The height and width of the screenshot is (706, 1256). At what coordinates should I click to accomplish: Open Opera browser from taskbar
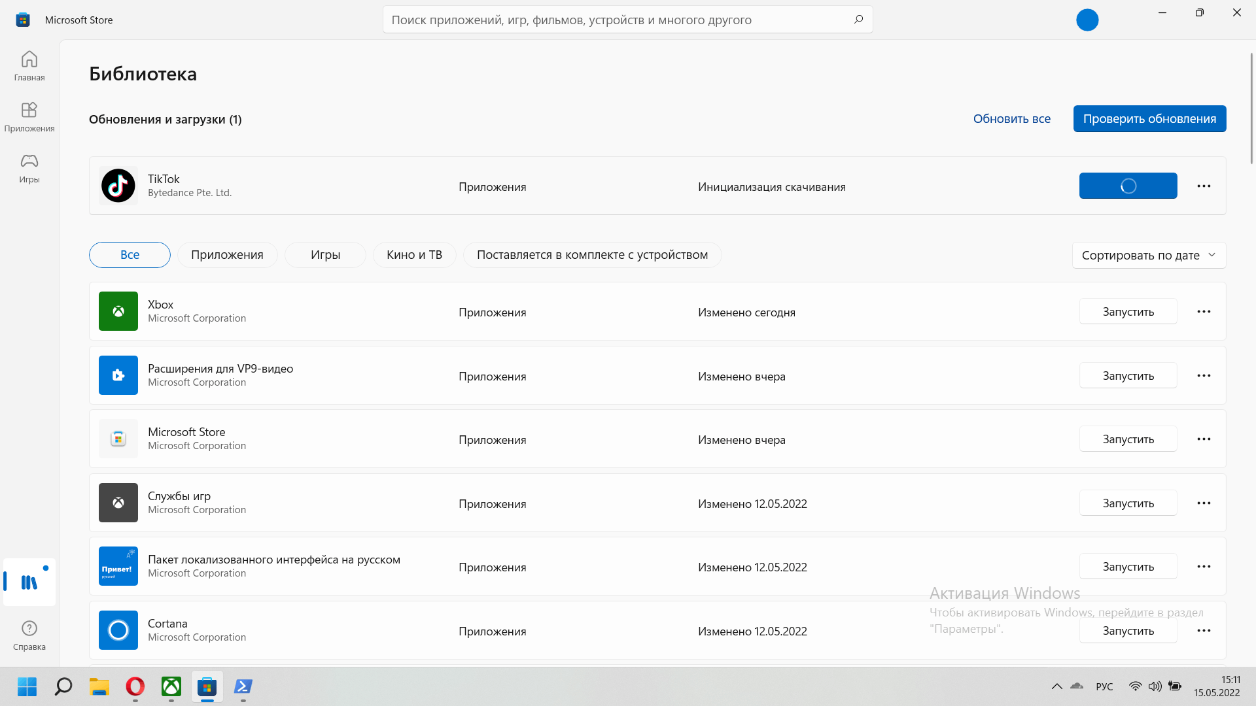135,686
